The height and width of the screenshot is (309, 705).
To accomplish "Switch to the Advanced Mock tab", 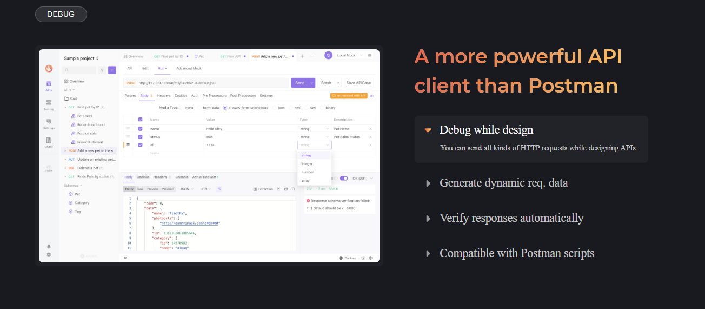I will tap(189, 68).
